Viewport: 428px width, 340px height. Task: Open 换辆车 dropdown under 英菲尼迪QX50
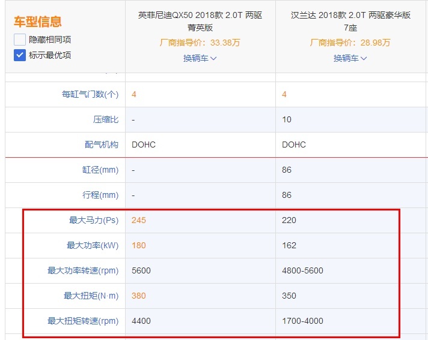click(x=200, y=58)
